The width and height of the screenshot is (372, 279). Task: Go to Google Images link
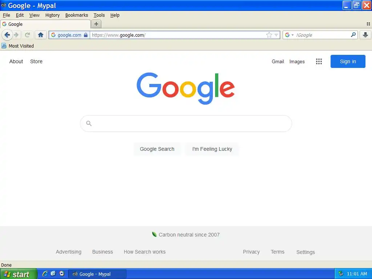coord(297,62)
